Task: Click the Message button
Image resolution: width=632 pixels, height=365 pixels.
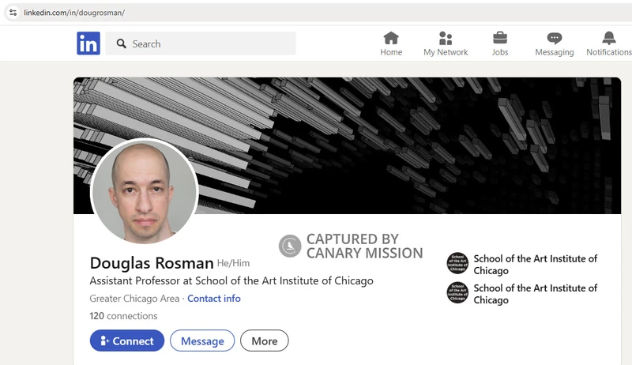Action: [x=202, y=341]
